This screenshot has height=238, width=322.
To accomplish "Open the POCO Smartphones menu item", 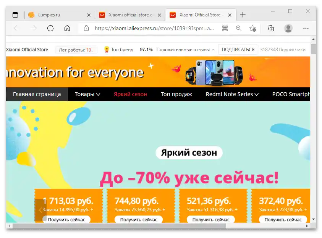I will point(291,94).
